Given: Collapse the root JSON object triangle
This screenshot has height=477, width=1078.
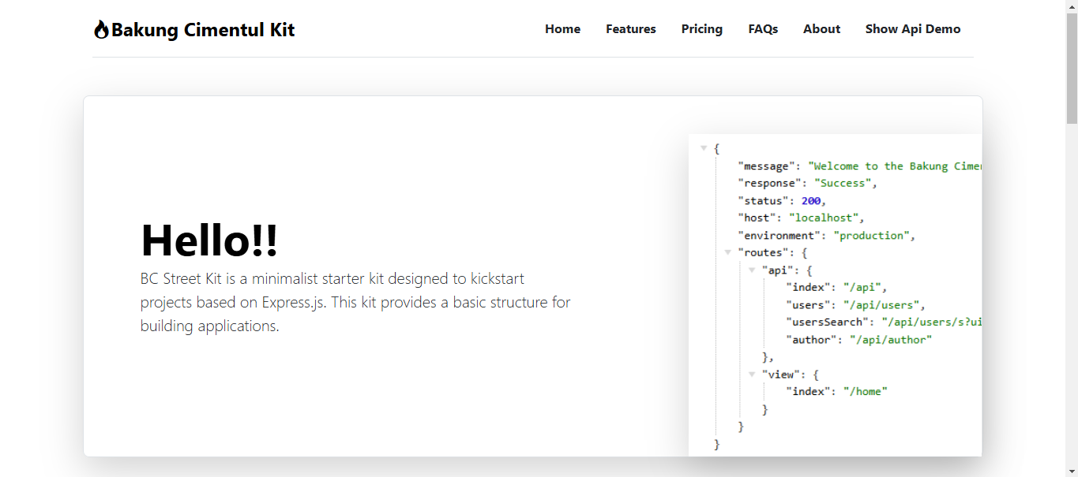Looking at the screenshot, I should (x=704, y=148).
